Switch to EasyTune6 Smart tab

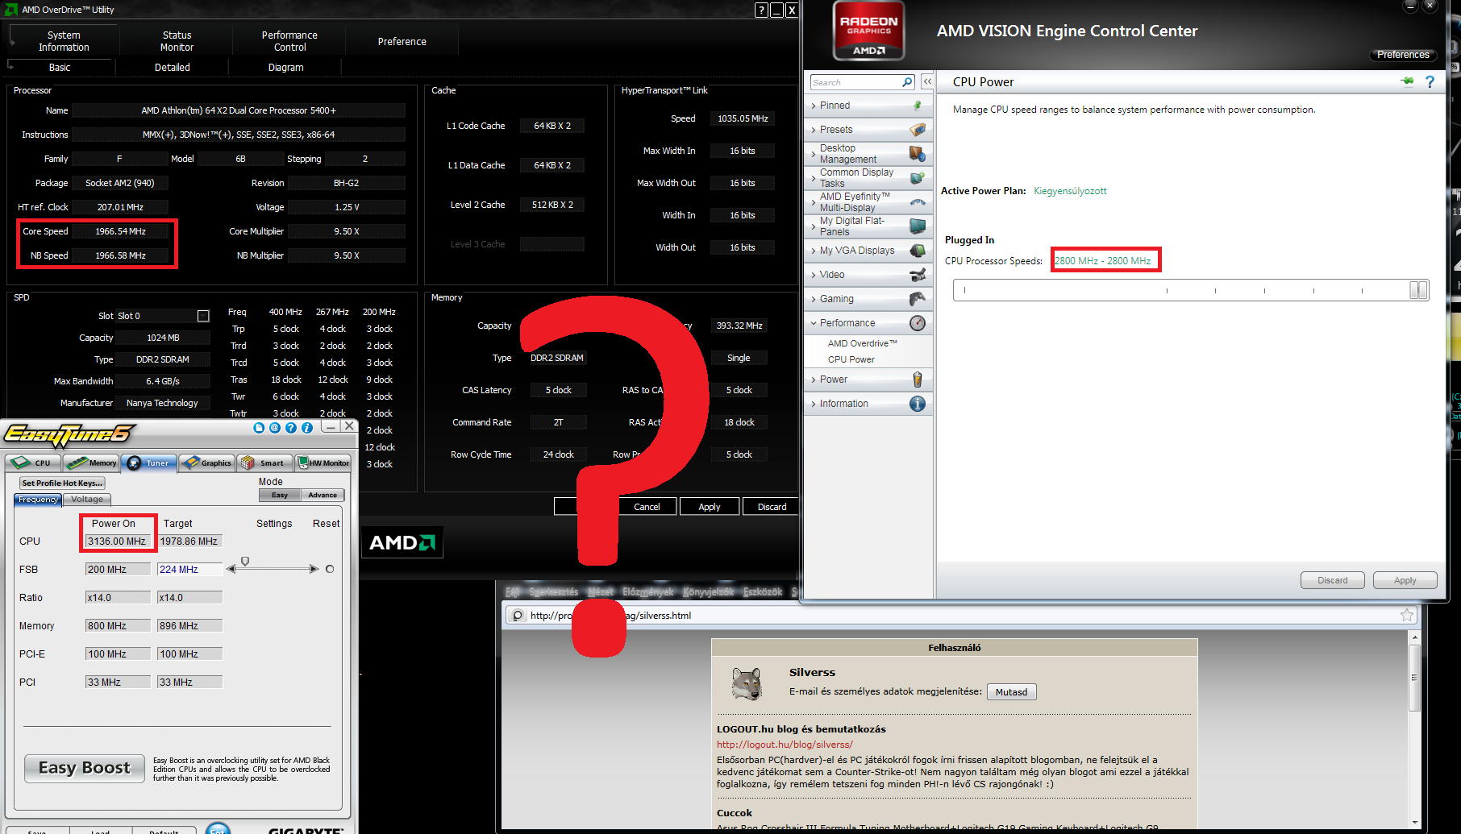pos(264,463)
